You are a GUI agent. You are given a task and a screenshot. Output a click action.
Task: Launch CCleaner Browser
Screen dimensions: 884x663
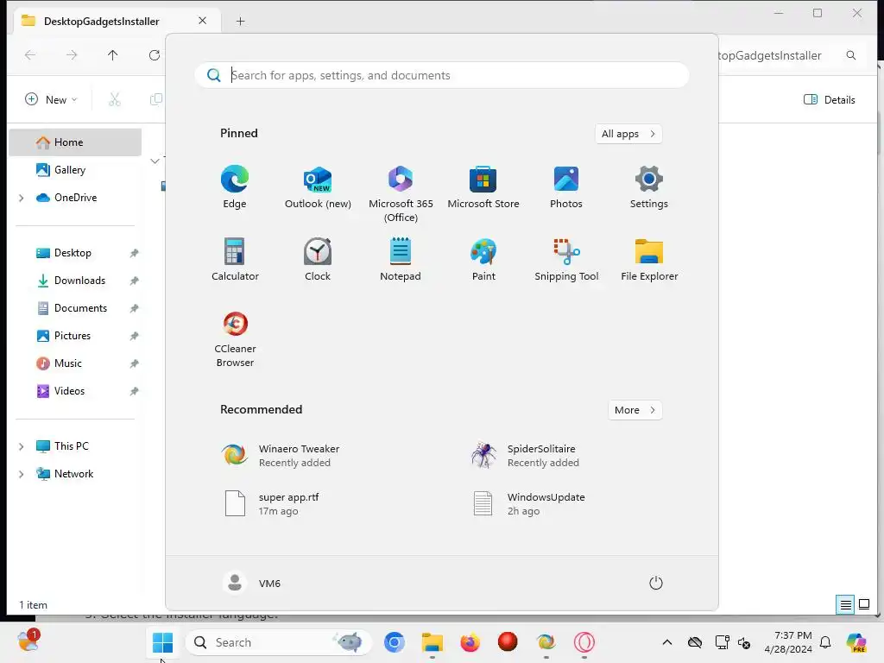(235, 338)
